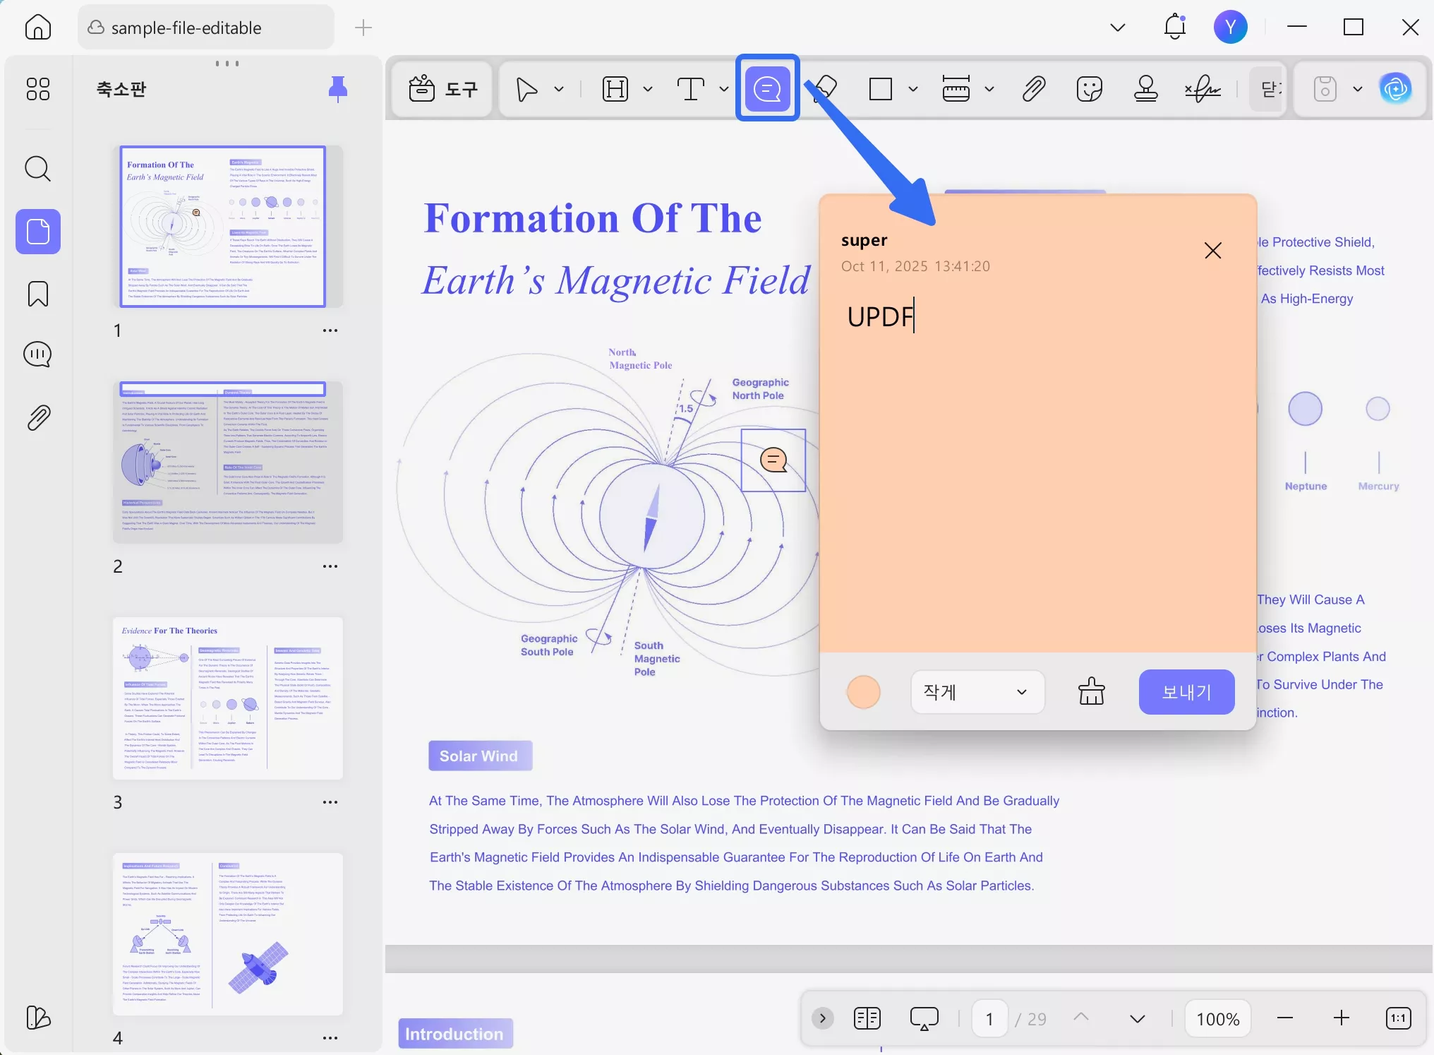The height and width of the screenshot is (1055, 1434).
Task: Expand the text tool dropdown arrow
Action: coord(723,89)
